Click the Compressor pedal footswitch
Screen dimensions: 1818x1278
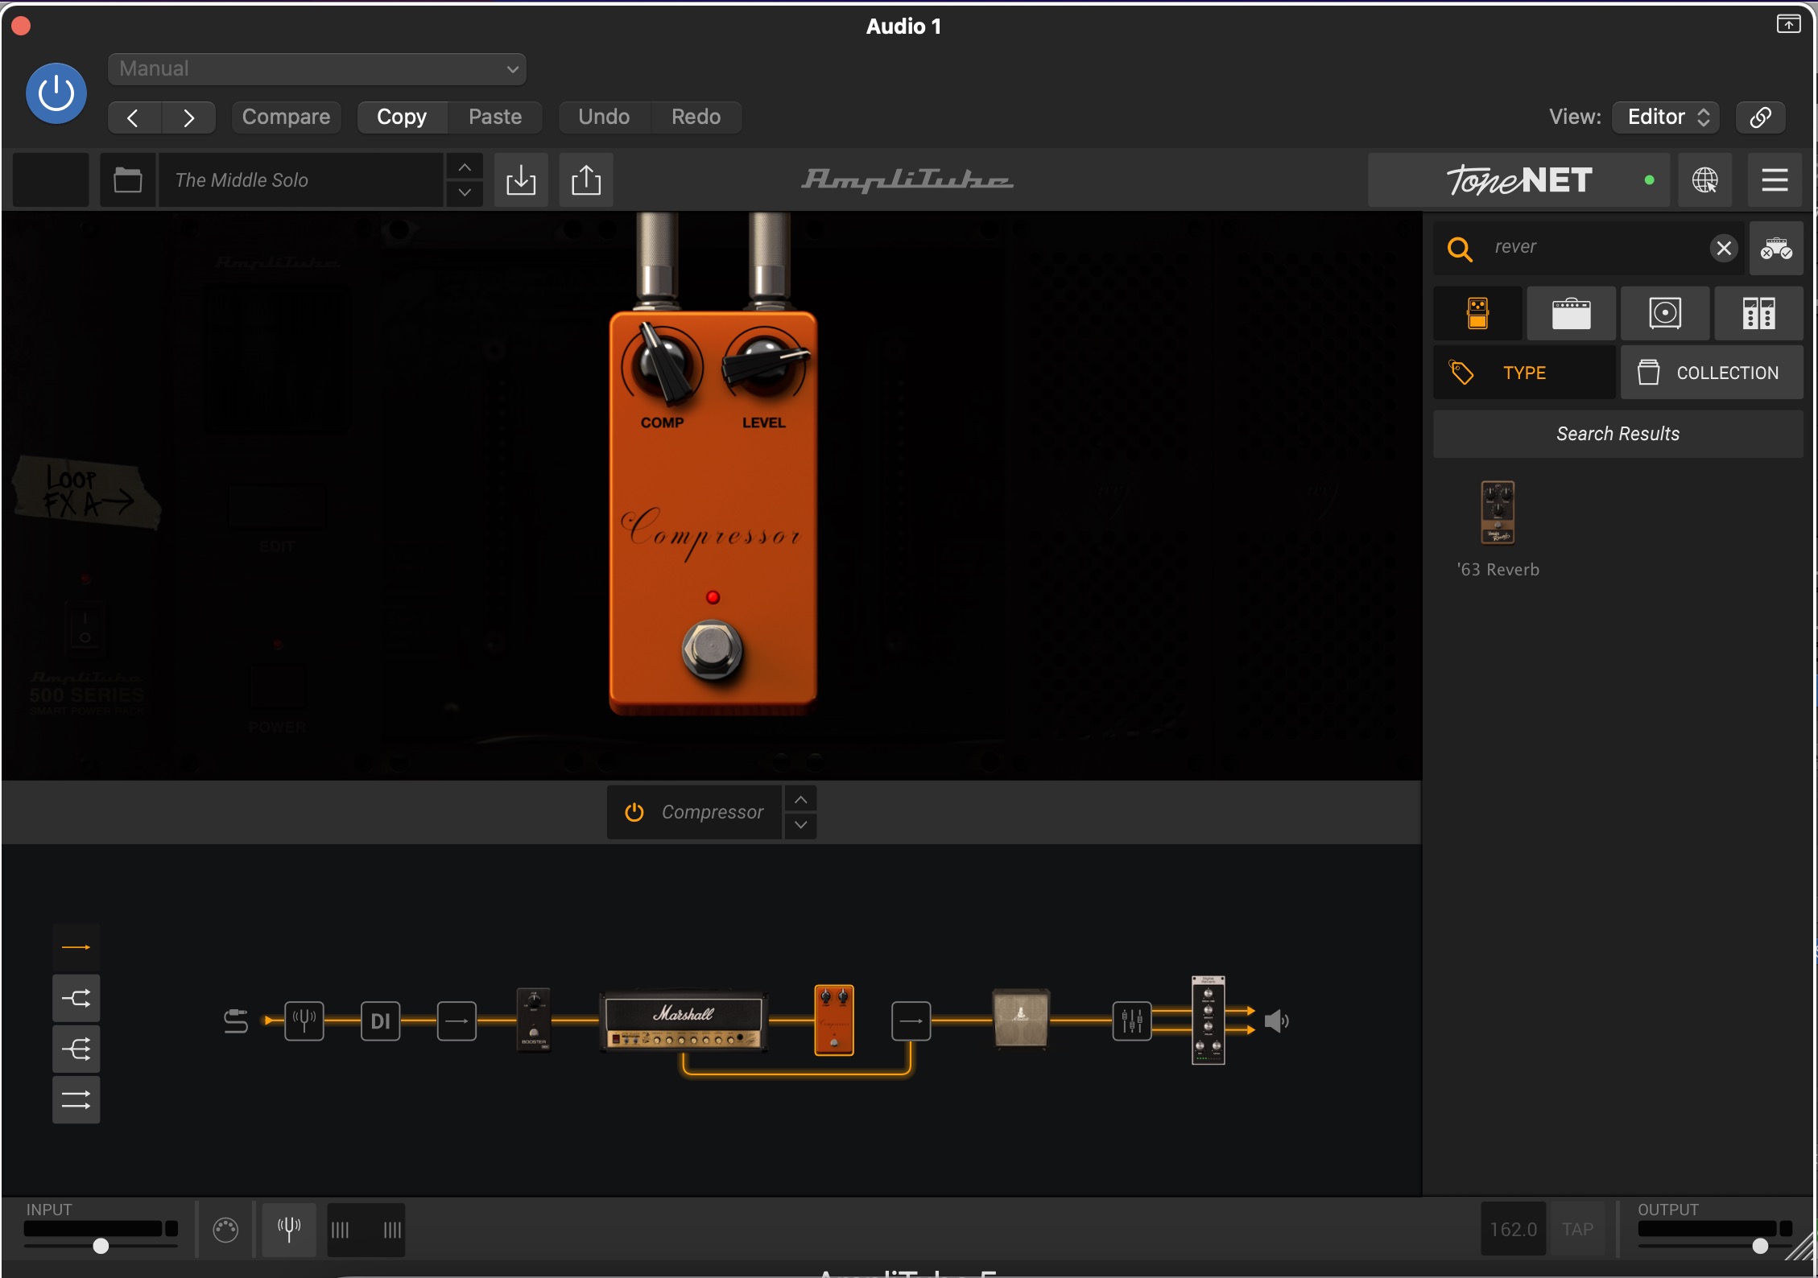coord(712,649)
